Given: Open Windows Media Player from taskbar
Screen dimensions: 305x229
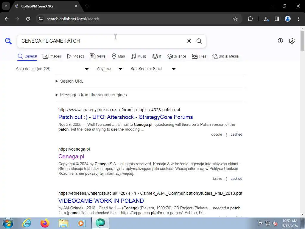Looking at the screenshot, I should 82,223.
